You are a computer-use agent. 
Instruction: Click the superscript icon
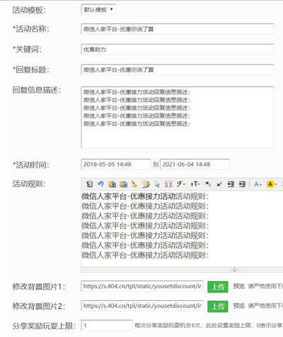[219, 184]
